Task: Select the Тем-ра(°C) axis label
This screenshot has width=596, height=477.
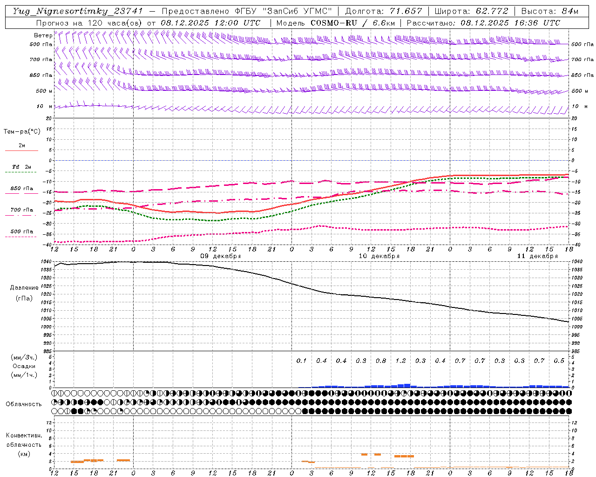Action: pos(22,132)
